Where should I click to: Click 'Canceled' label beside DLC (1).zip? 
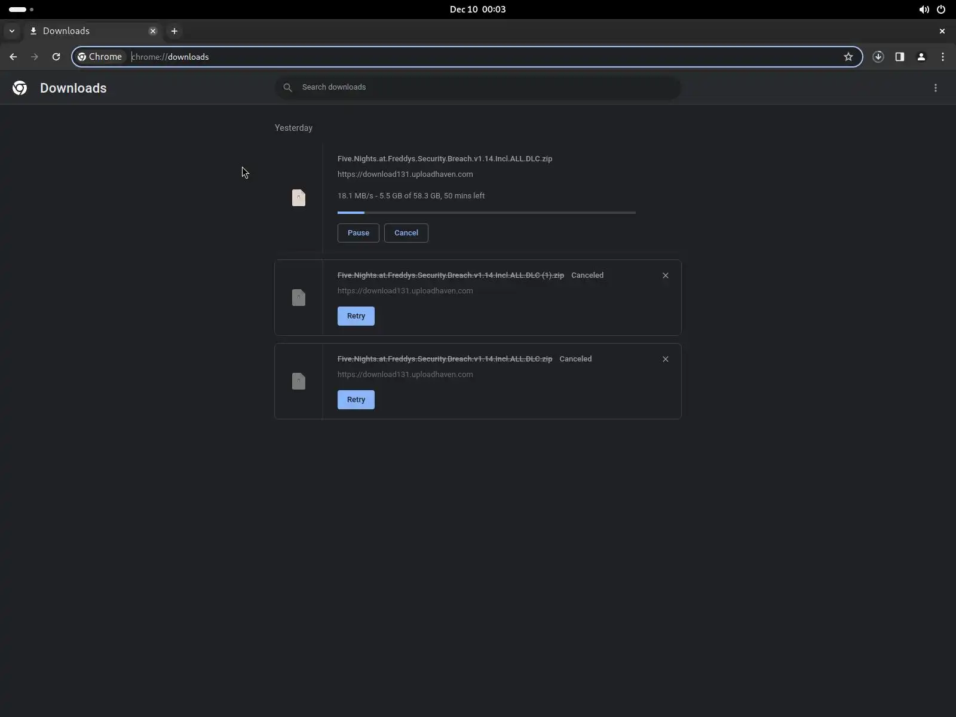click(x=587, y=275)
